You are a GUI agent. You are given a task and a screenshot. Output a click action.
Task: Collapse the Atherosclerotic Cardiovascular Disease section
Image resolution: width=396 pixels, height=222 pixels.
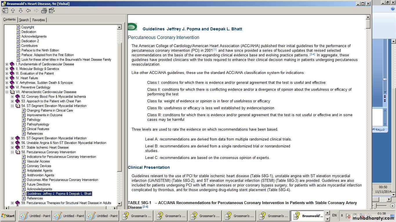tap(7, 92)
